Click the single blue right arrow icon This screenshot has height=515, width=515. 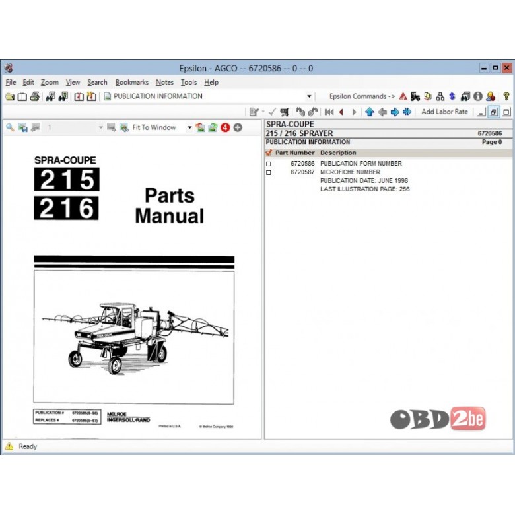395,112
